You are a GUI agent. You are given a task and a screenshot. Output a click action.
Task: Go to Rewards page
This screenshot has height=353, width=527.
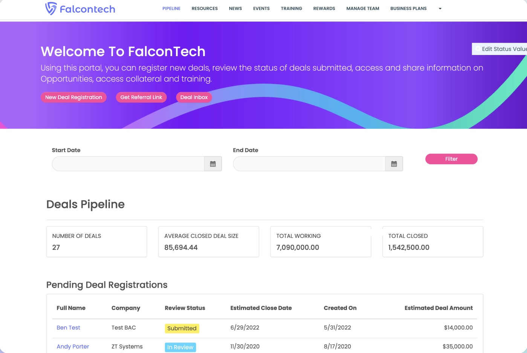pyautogui.click(x=324, y=9)
